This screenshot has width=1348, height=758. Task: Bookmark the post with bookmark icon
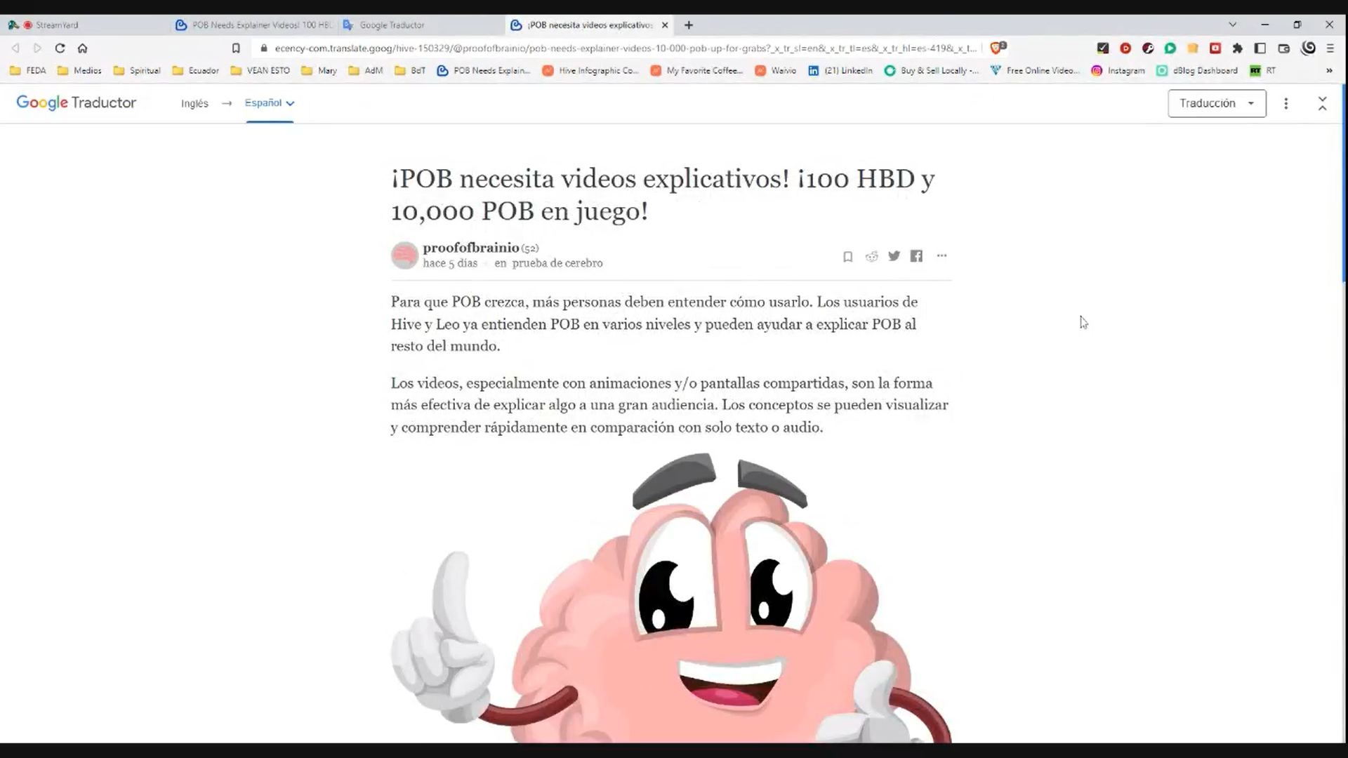point(847,256)
